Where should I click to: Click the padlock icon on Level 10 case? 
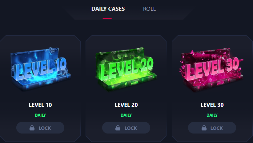32,128
